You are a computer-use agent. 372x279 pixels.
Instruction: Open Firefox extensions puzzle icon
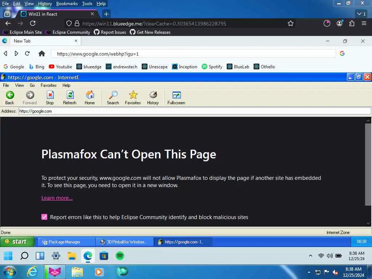tap(352, 23)
